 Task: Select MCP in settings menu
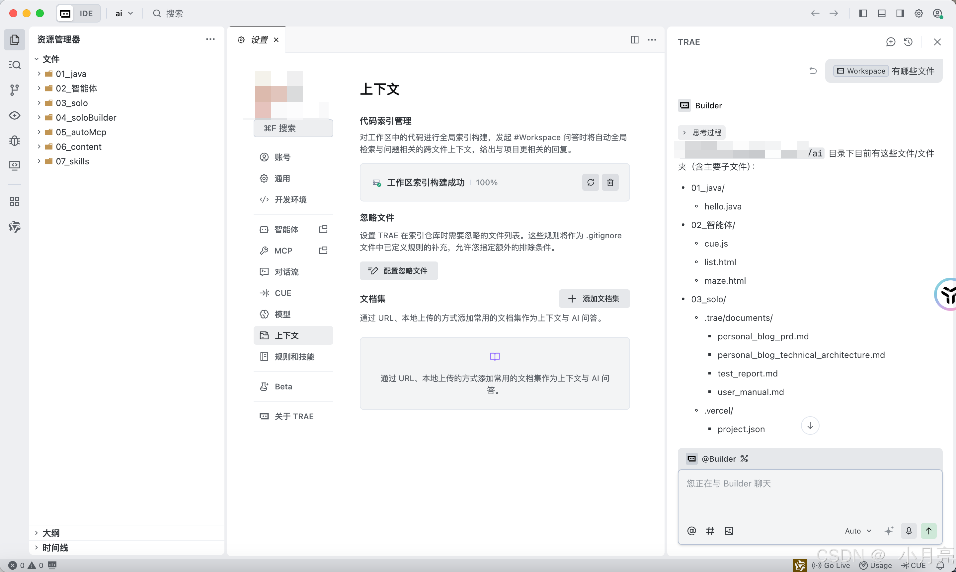point(293,251)
